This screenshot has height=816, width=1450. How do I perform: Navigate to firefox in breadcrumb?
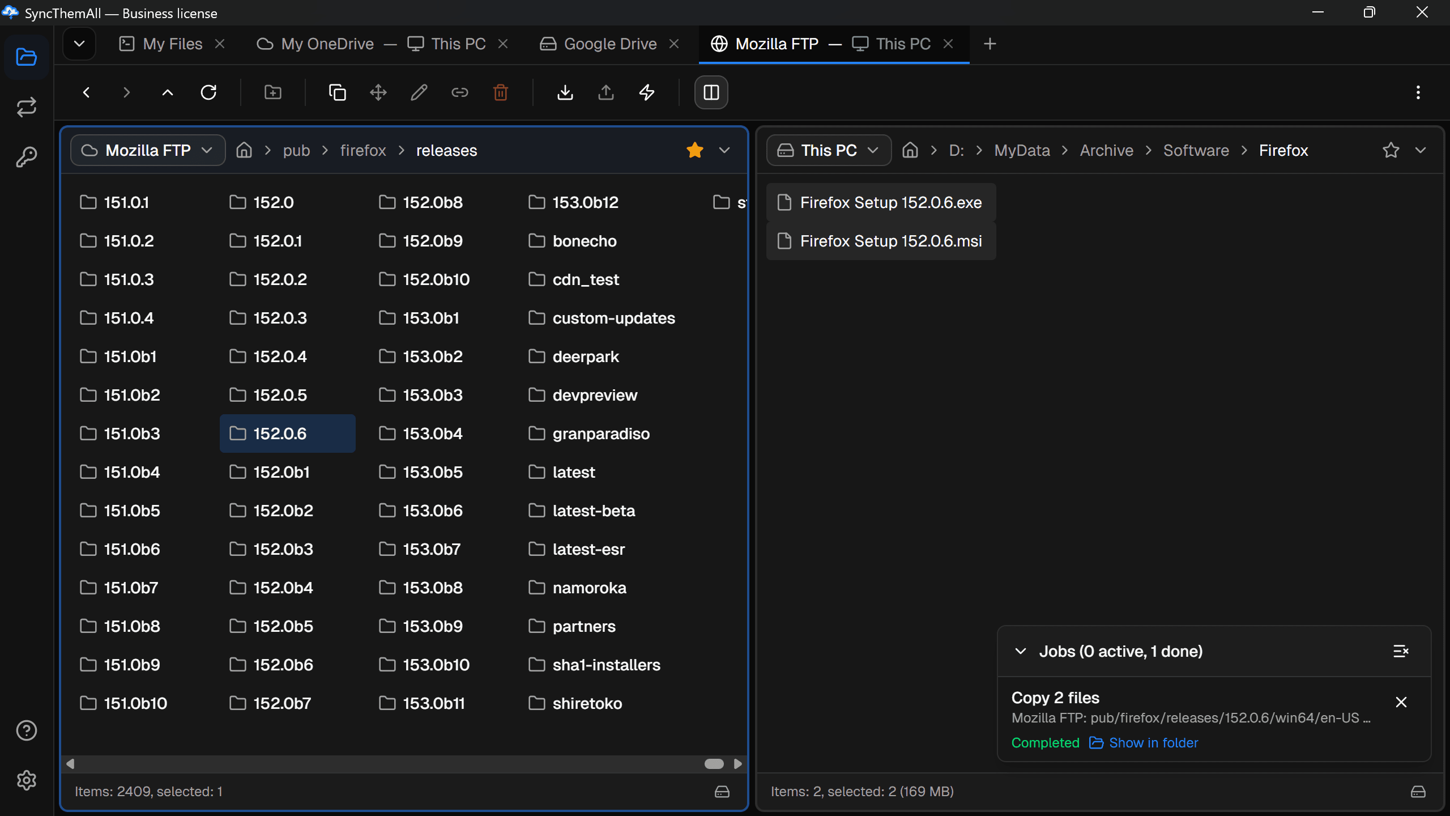pos(363,150)
